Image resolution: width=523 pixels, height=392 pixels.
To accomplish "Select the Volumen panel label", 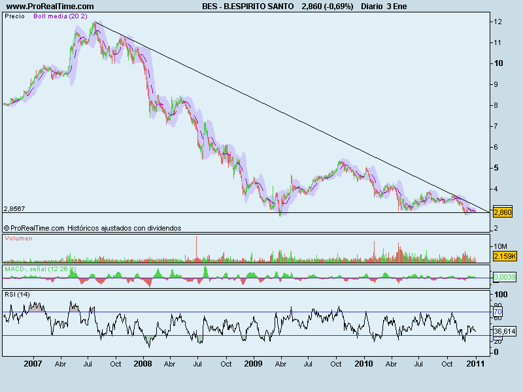I will 19,238.
